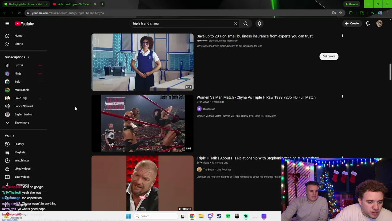Click the page vertical scrollbar
The height and width of the screenshot is (221, 392).
click(x=390, y=72)
